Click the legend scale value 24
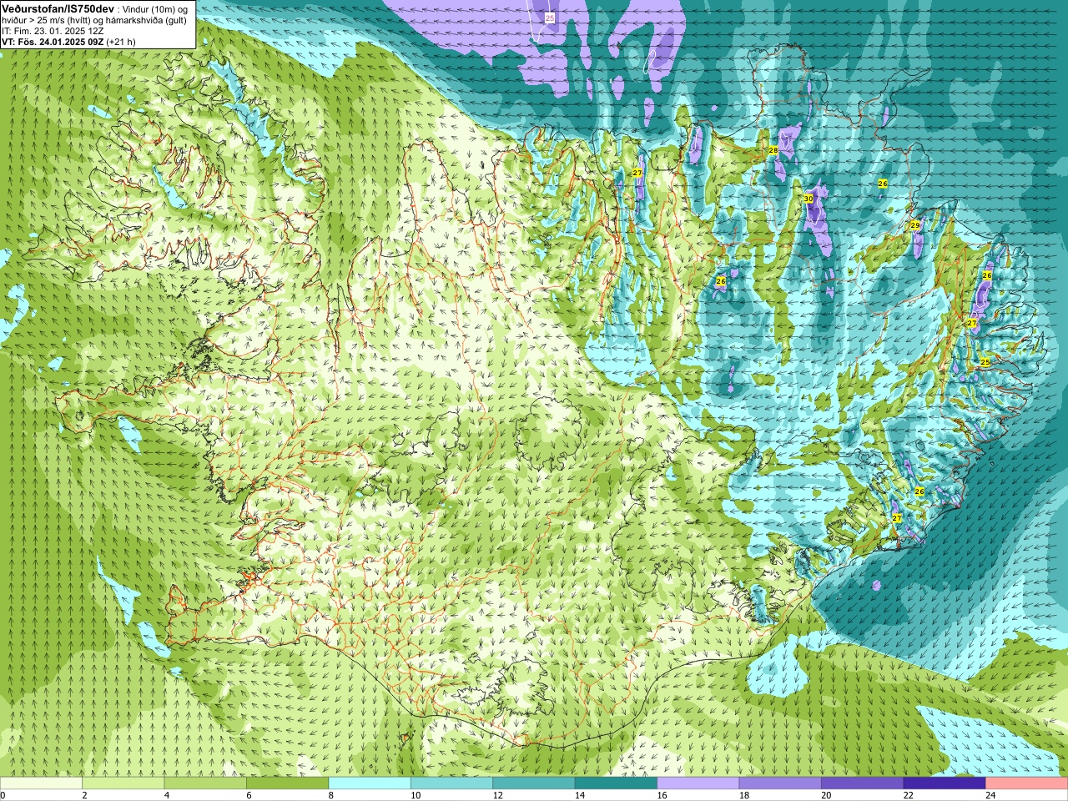Screen dimensions: 1068x801 [990, 795]
